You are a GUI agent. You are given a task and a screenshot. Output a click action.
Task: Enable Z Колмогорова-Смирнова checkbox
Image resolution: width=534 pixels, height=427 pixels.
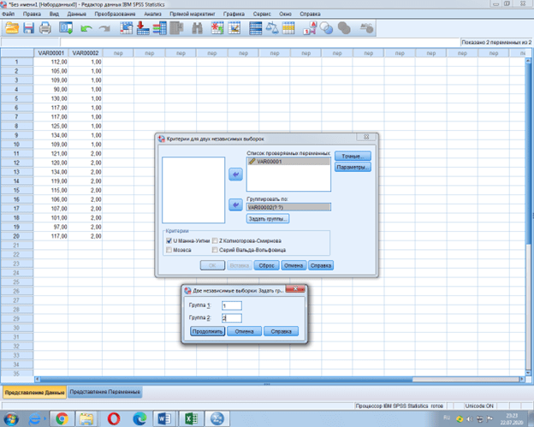(215, 240)
